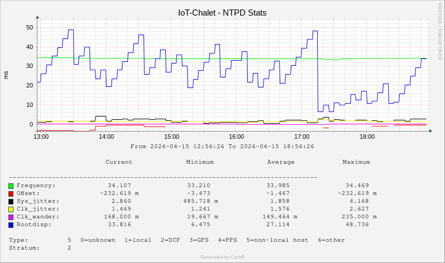
Task: Click the magenta Clk_wander legend swatch
Action: tap(11, 217)
